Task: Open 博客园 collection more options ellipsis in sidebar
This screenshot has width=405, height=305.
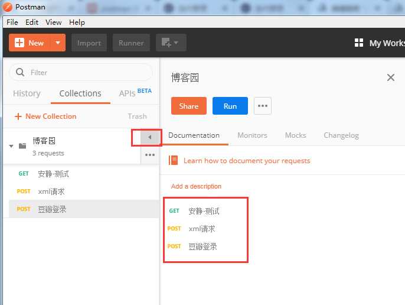Action: 150,155
